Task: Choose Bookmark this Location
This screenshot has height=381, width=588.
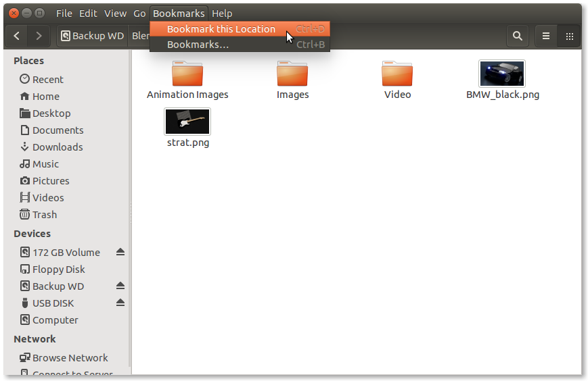Action: point(240,29)
